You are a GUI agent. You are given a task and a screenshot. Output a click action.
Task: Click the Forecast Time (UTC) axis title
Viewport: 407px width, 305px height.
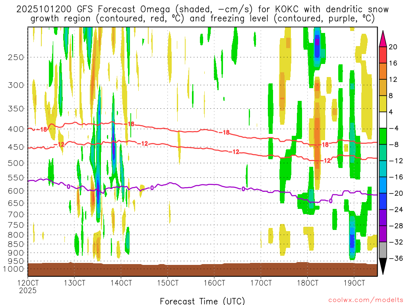(202, 301)
